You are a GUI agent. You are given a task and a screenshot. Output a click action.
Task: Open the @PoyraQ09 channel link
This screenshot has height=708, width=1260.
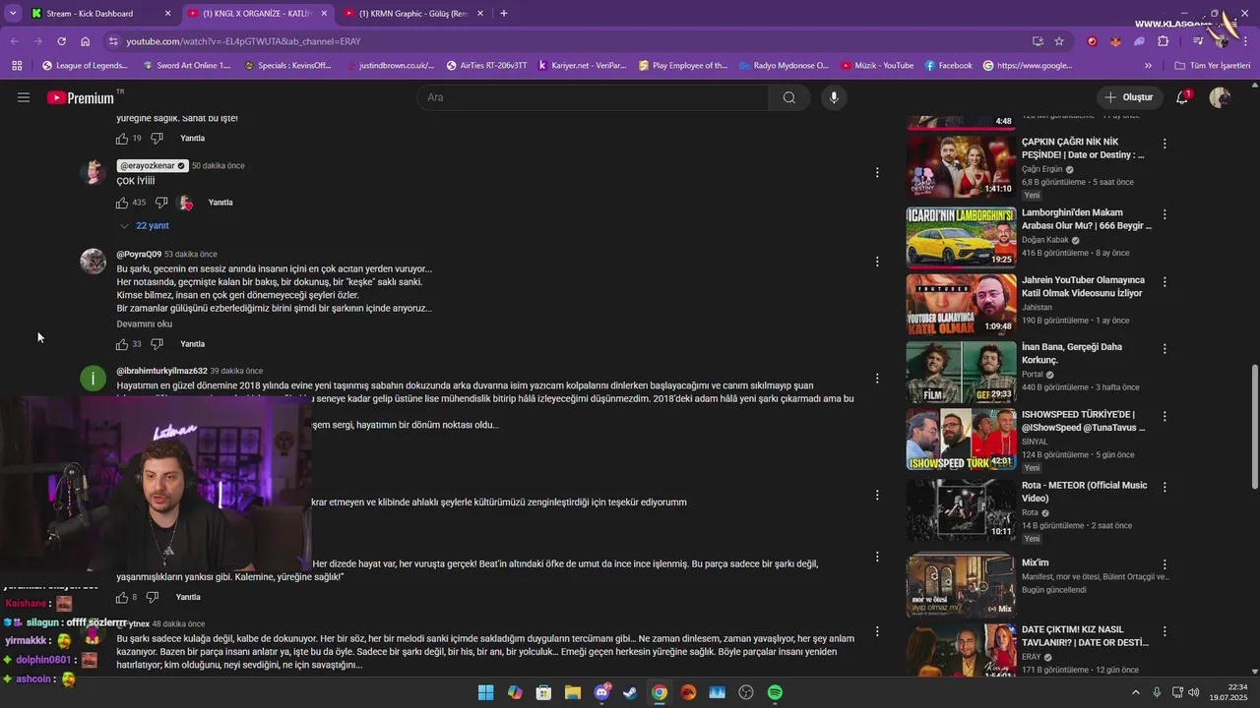click(x=139, y=255)
